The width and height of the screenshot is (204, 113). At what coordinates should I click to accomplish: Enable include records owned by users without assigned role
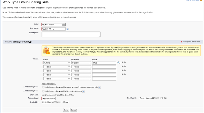(43, 87)
